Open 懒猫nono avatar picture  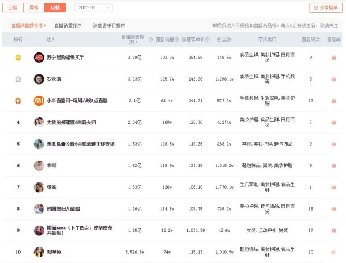39,231
